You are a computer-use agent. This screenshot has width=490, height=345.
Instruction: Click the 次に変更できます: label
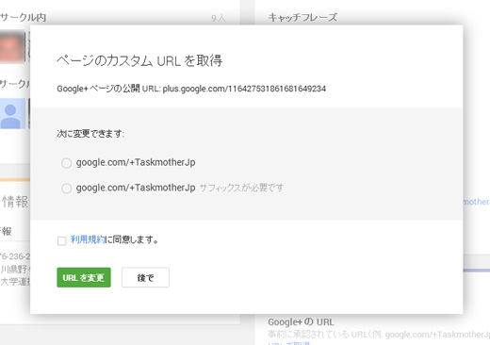[x=90, y=134]
